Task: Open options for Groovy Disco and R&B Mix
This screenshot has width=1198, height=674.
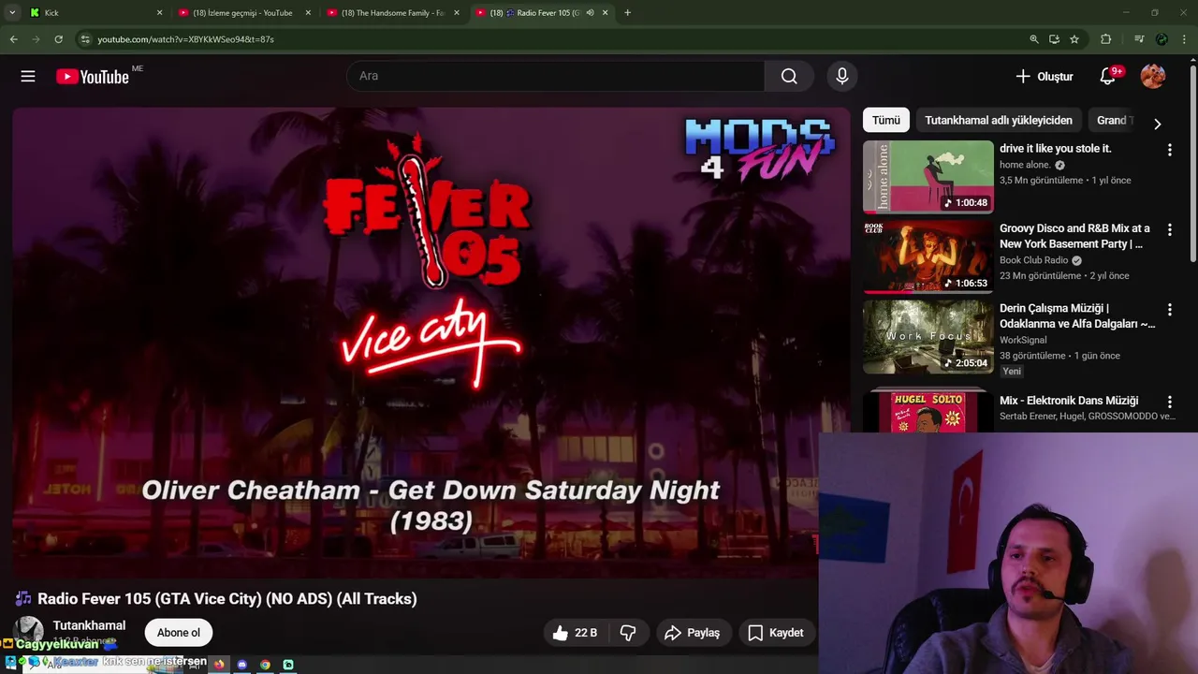Action: (x=1169, y=229)
